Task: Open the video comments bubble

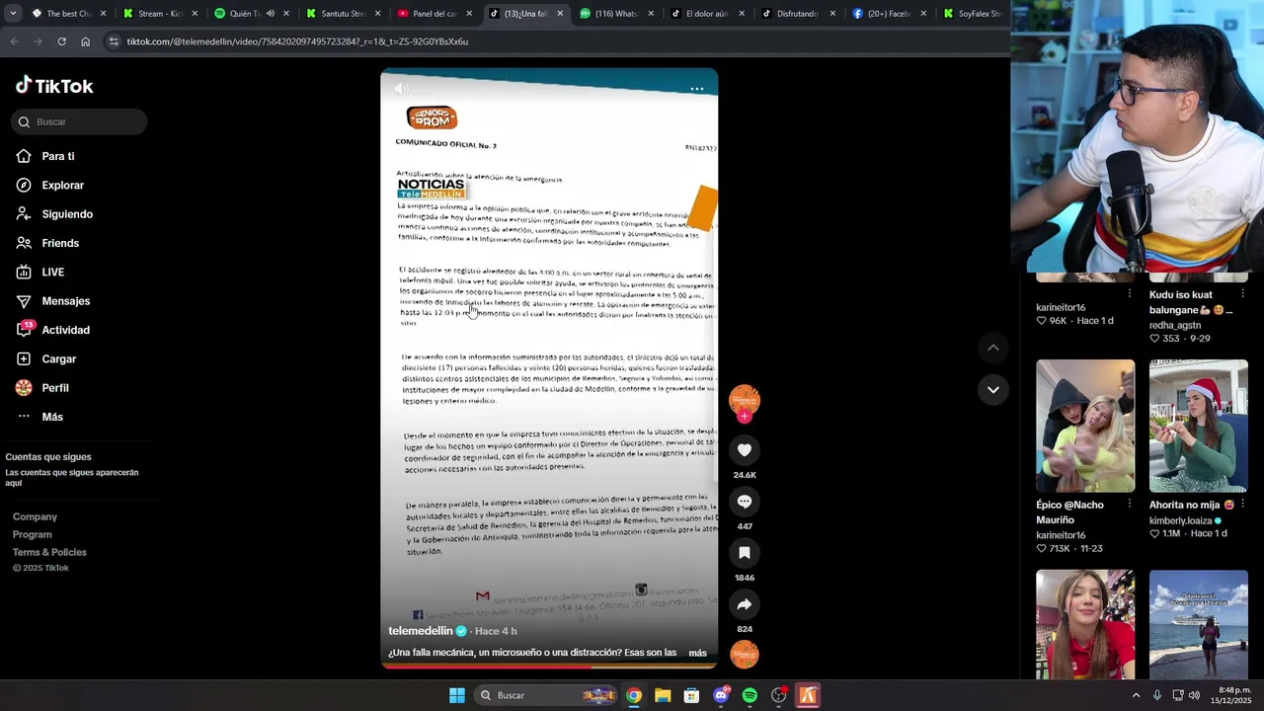Action: click(x=745, y=502)
